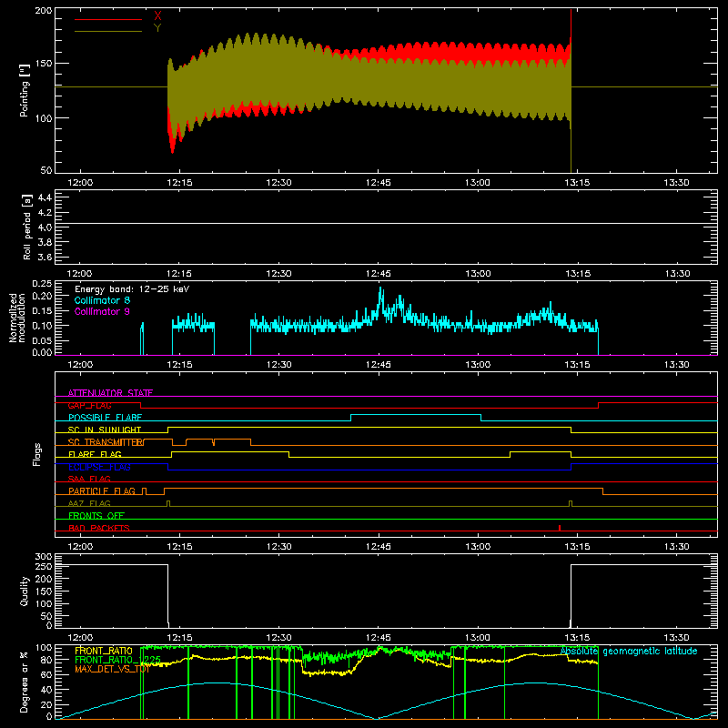Click the "200" value on Pointing axis
Viewport: 728px width, 728px height.
[44, 10]
